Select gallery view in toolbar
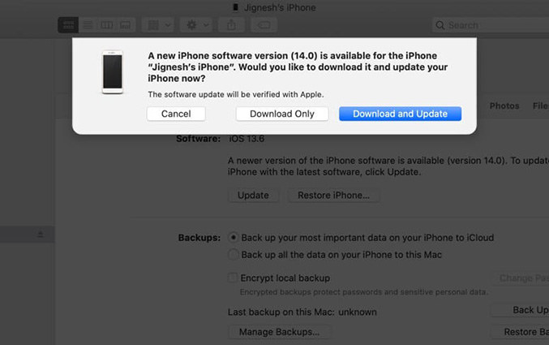549x345 pixels. tap(126, 25)
